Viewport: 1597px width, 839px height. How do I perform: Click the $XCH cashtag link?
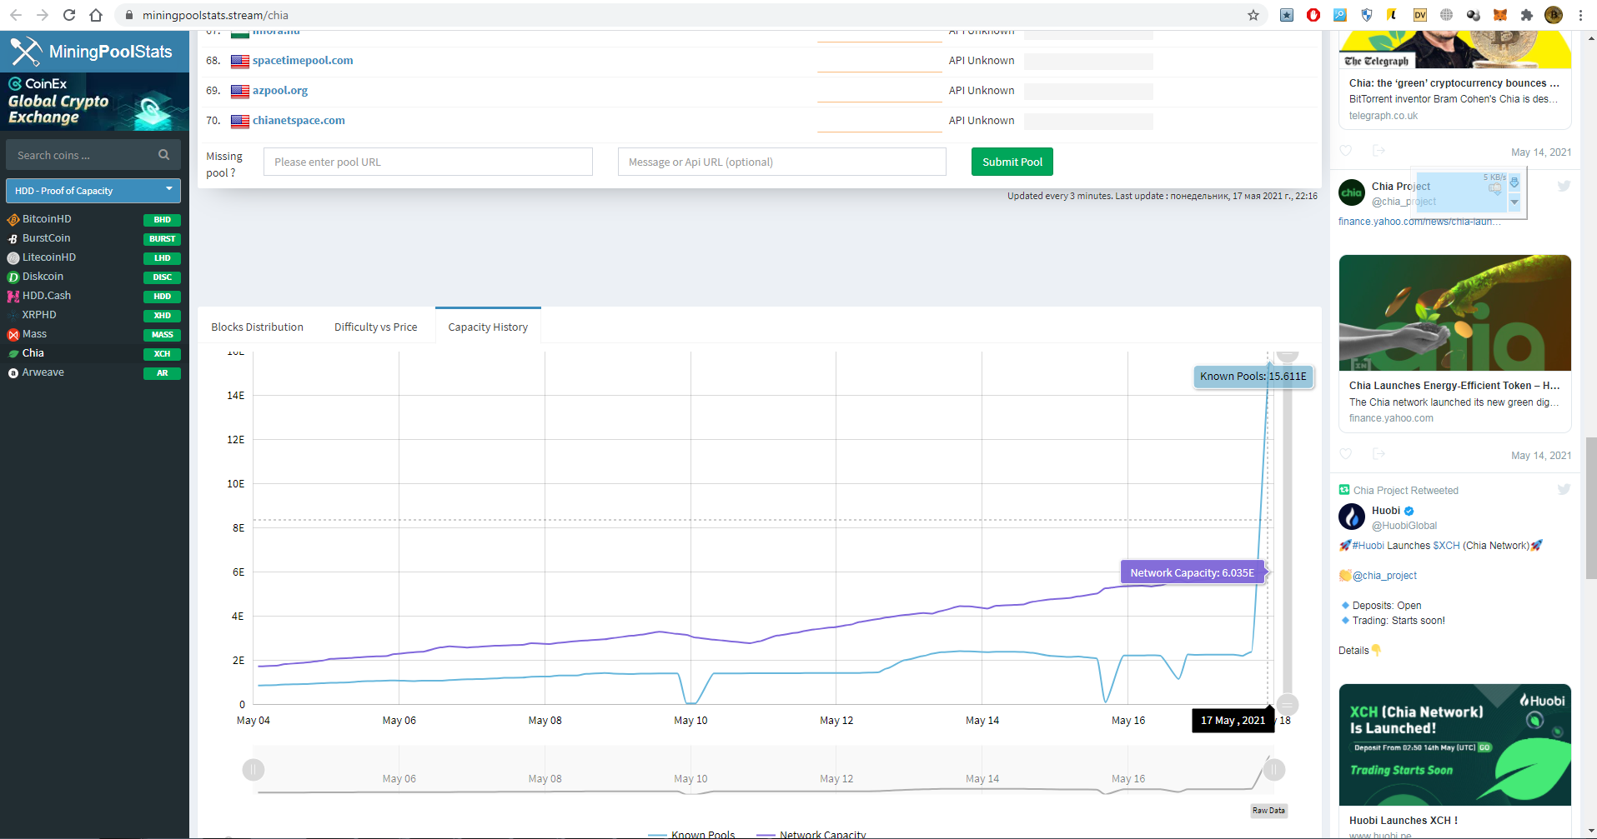(x=1446, y=546)
